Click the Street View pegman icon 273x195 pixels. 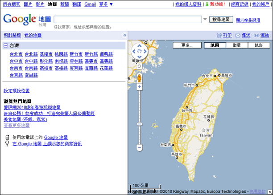coord(139,78)
